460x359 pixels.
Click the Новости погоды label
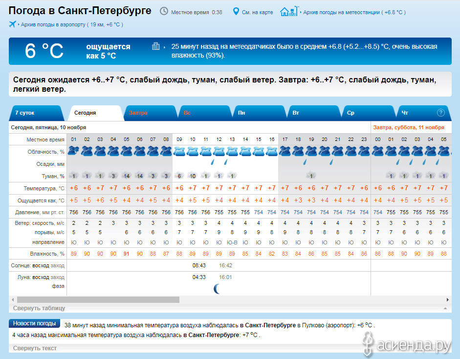pyautogui.click(x=34, y=323)
